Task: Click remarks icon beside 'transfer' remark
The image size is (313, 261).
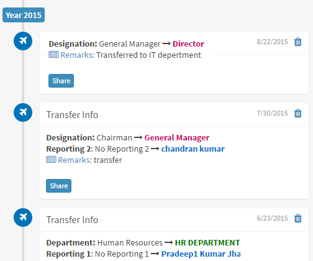Action: click(x=51, y=160)
